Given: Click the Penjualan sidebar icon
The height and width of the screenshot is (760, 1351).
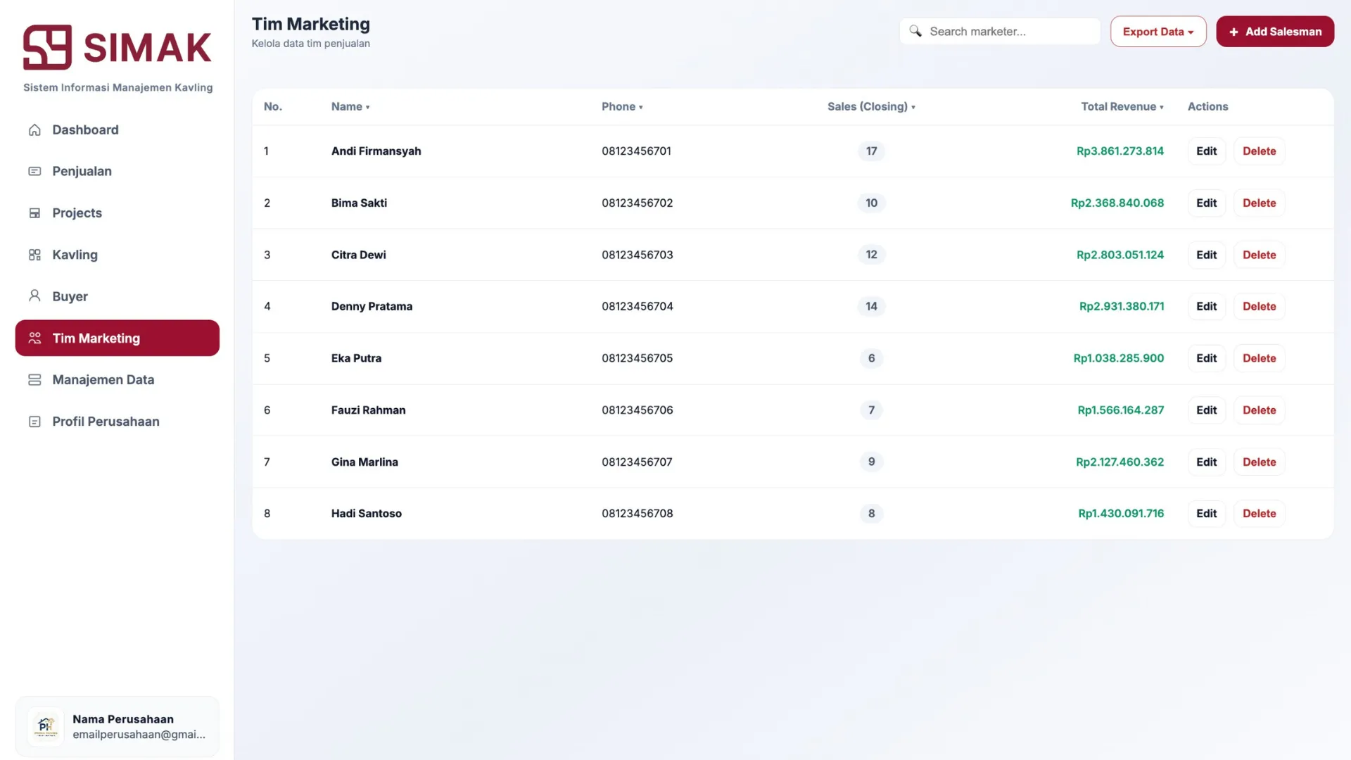Looking at the screenshot, I should [x=34, y=172].
